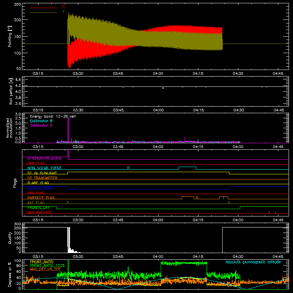The image size is (293, 293).
Task: Click the olive Y legend line sample
Action: (44, 13)
